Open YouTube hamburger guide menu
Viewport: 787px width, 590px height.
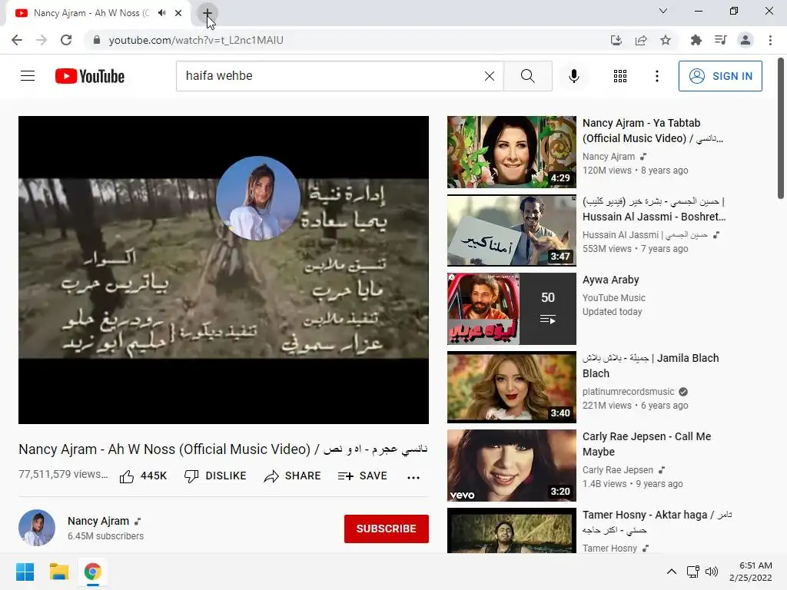(x=28, y=76)
